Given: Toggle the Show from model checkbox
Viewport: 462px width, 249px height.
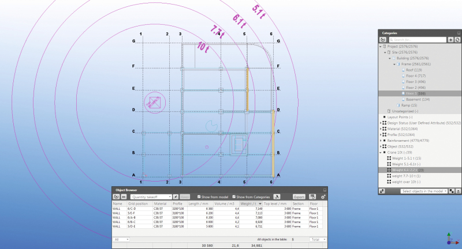Looking at the screenshot, I should pos(199,197).
